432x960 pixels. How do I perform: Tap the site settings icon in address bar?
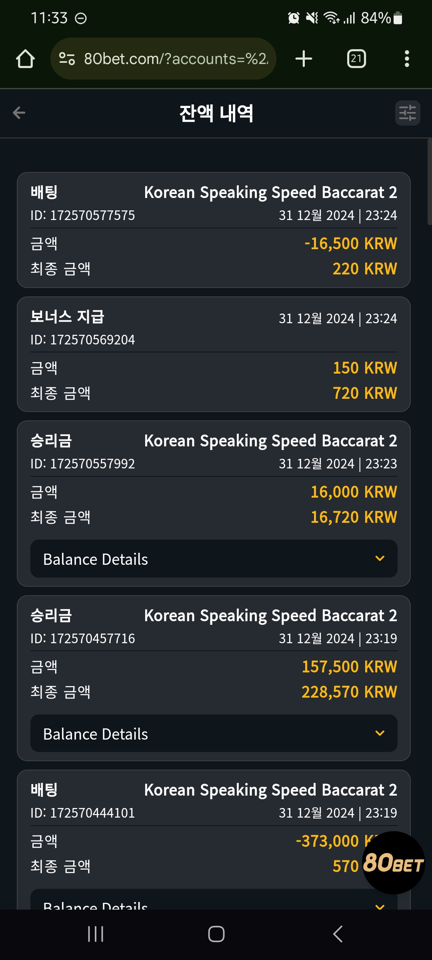coord(67,59)
